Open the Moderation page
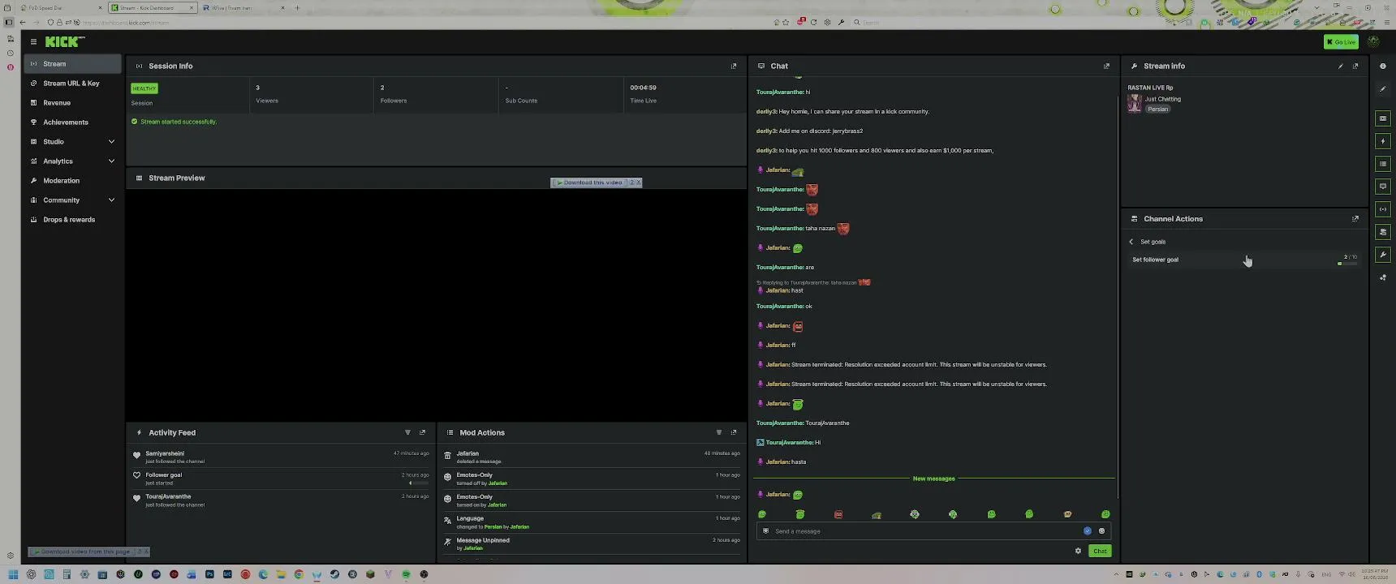Screen dimensions: 1396x584 73,181
